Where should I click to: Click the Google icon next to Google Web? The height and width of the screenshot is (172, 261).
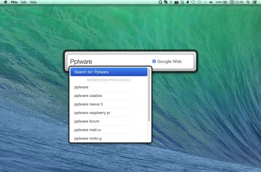coord(154,61)
